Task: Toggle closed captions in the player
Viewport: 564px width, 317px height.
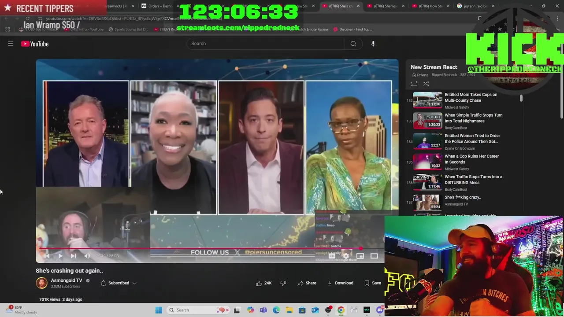Action: point(331,256)
